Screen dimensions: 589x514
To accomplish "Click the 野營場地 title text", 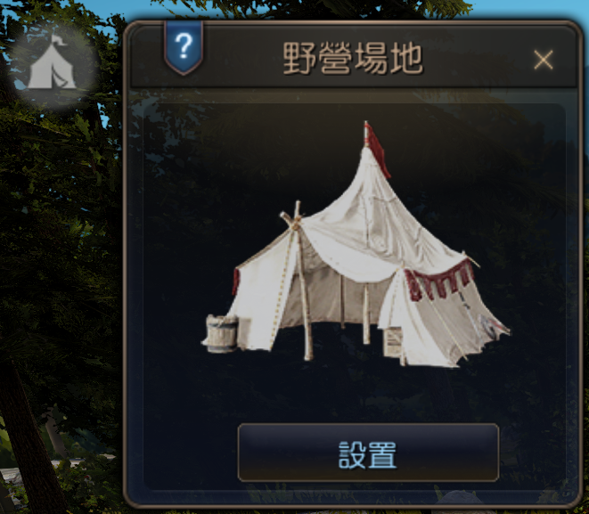I will pos(353,58).
